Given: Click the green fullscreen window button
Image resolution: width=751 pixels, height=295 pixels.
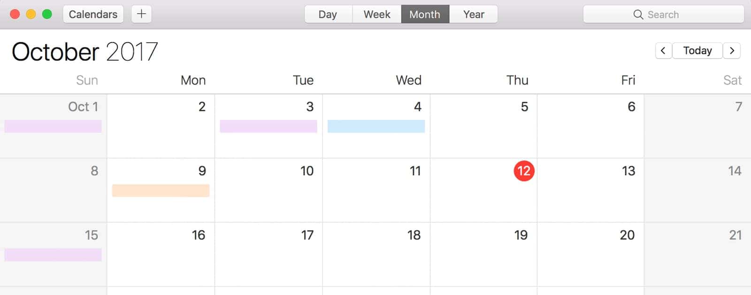Looking at the screenshot, I should pos(47,14).
